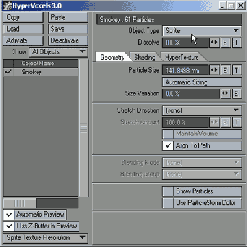Click the Load button

pos(23,29)
